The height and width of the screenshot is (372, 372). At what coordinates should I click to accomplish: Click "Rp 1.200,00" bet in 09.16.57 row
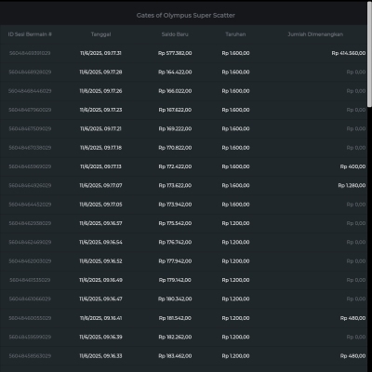pyautogui.click(x=235, y=223)
